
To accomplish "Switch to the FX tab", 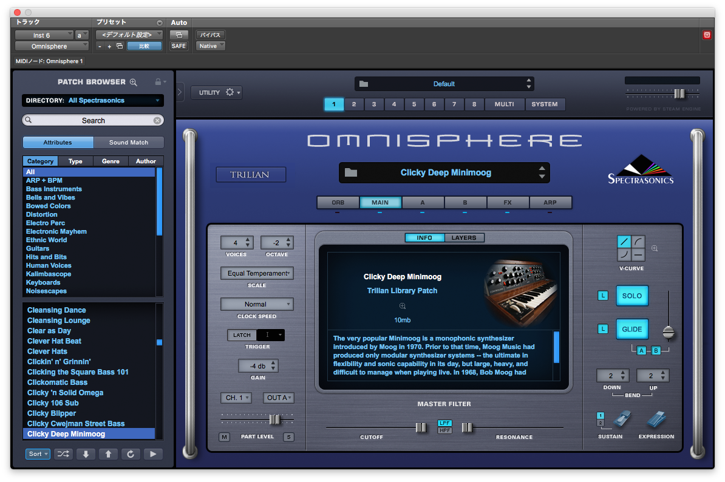I will tap(507, 202).
